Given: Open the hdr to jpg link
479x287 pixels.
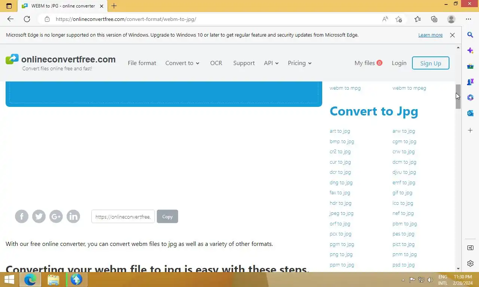Looking at the screenshot, I should tap(341, 203).
